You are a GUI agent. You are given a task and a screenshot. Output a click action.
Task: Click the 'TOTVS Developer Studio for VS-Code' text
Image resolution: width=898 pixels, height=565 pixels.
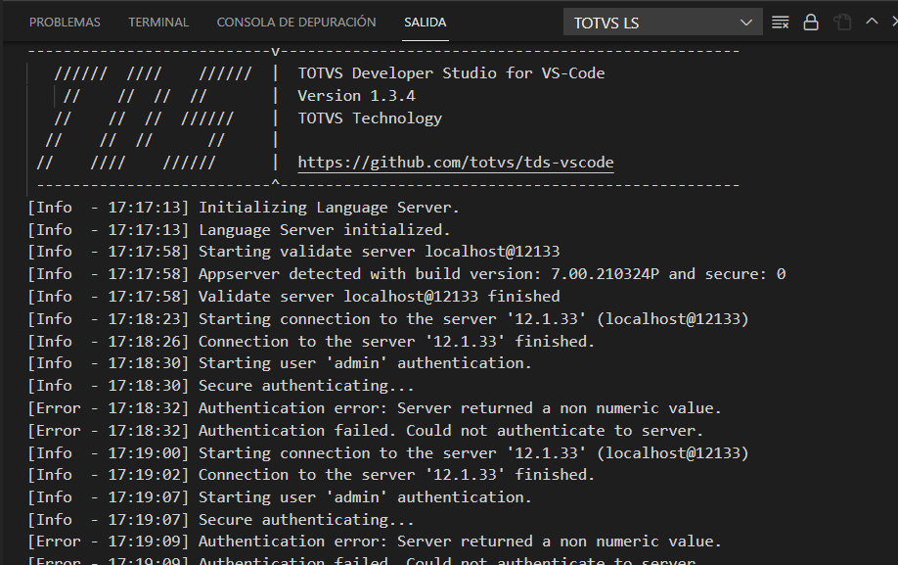[451, 73]
